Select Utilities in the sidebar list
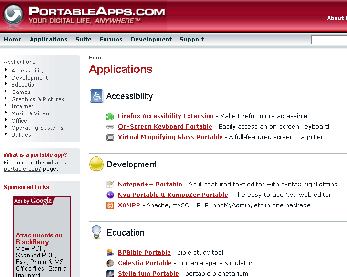The image size is (347, 277). pyautogui.click(x=21, y=135)
